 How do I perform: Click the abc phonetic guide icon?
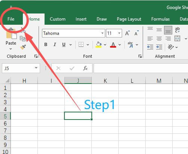point(130,45)
